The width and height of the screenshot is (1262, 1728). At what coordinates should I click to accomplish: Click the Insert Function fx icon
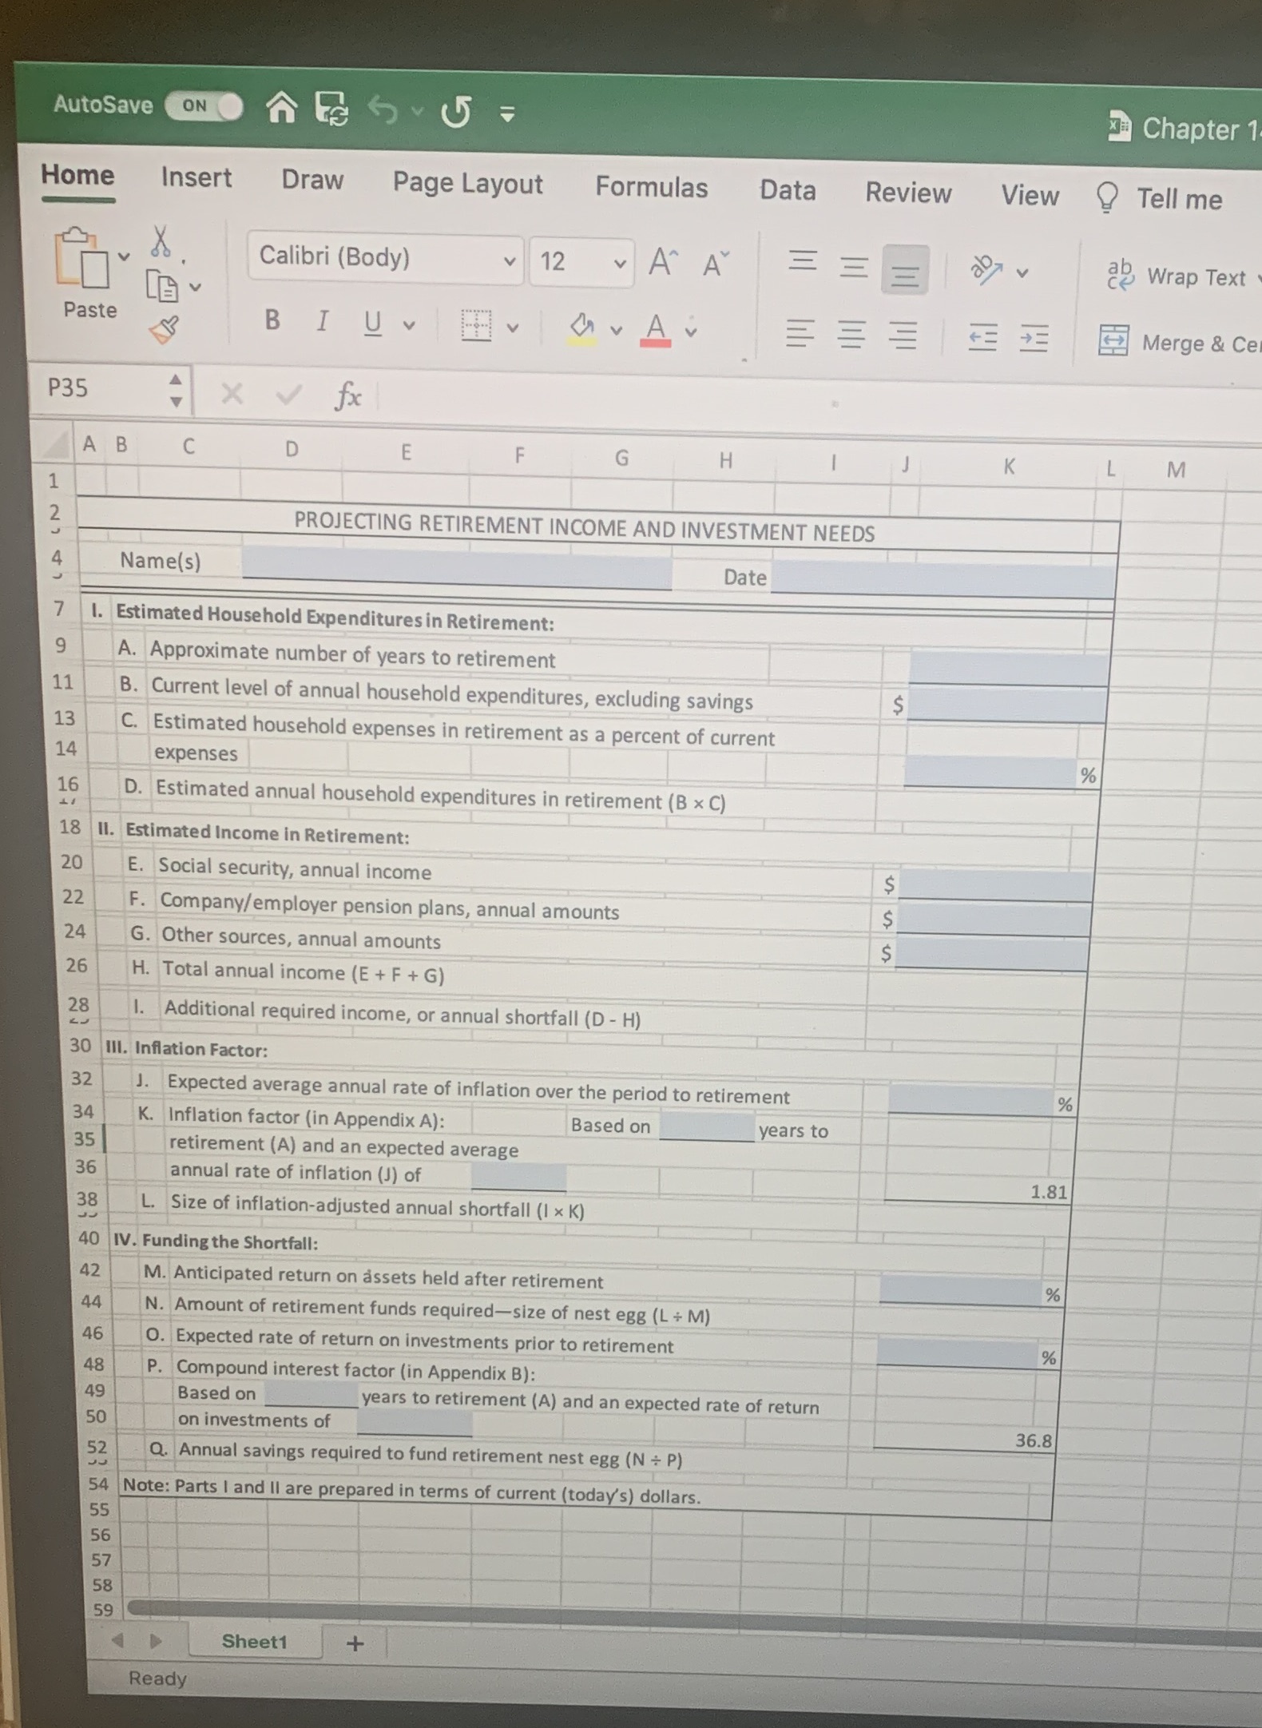click(x=347, y=395)
